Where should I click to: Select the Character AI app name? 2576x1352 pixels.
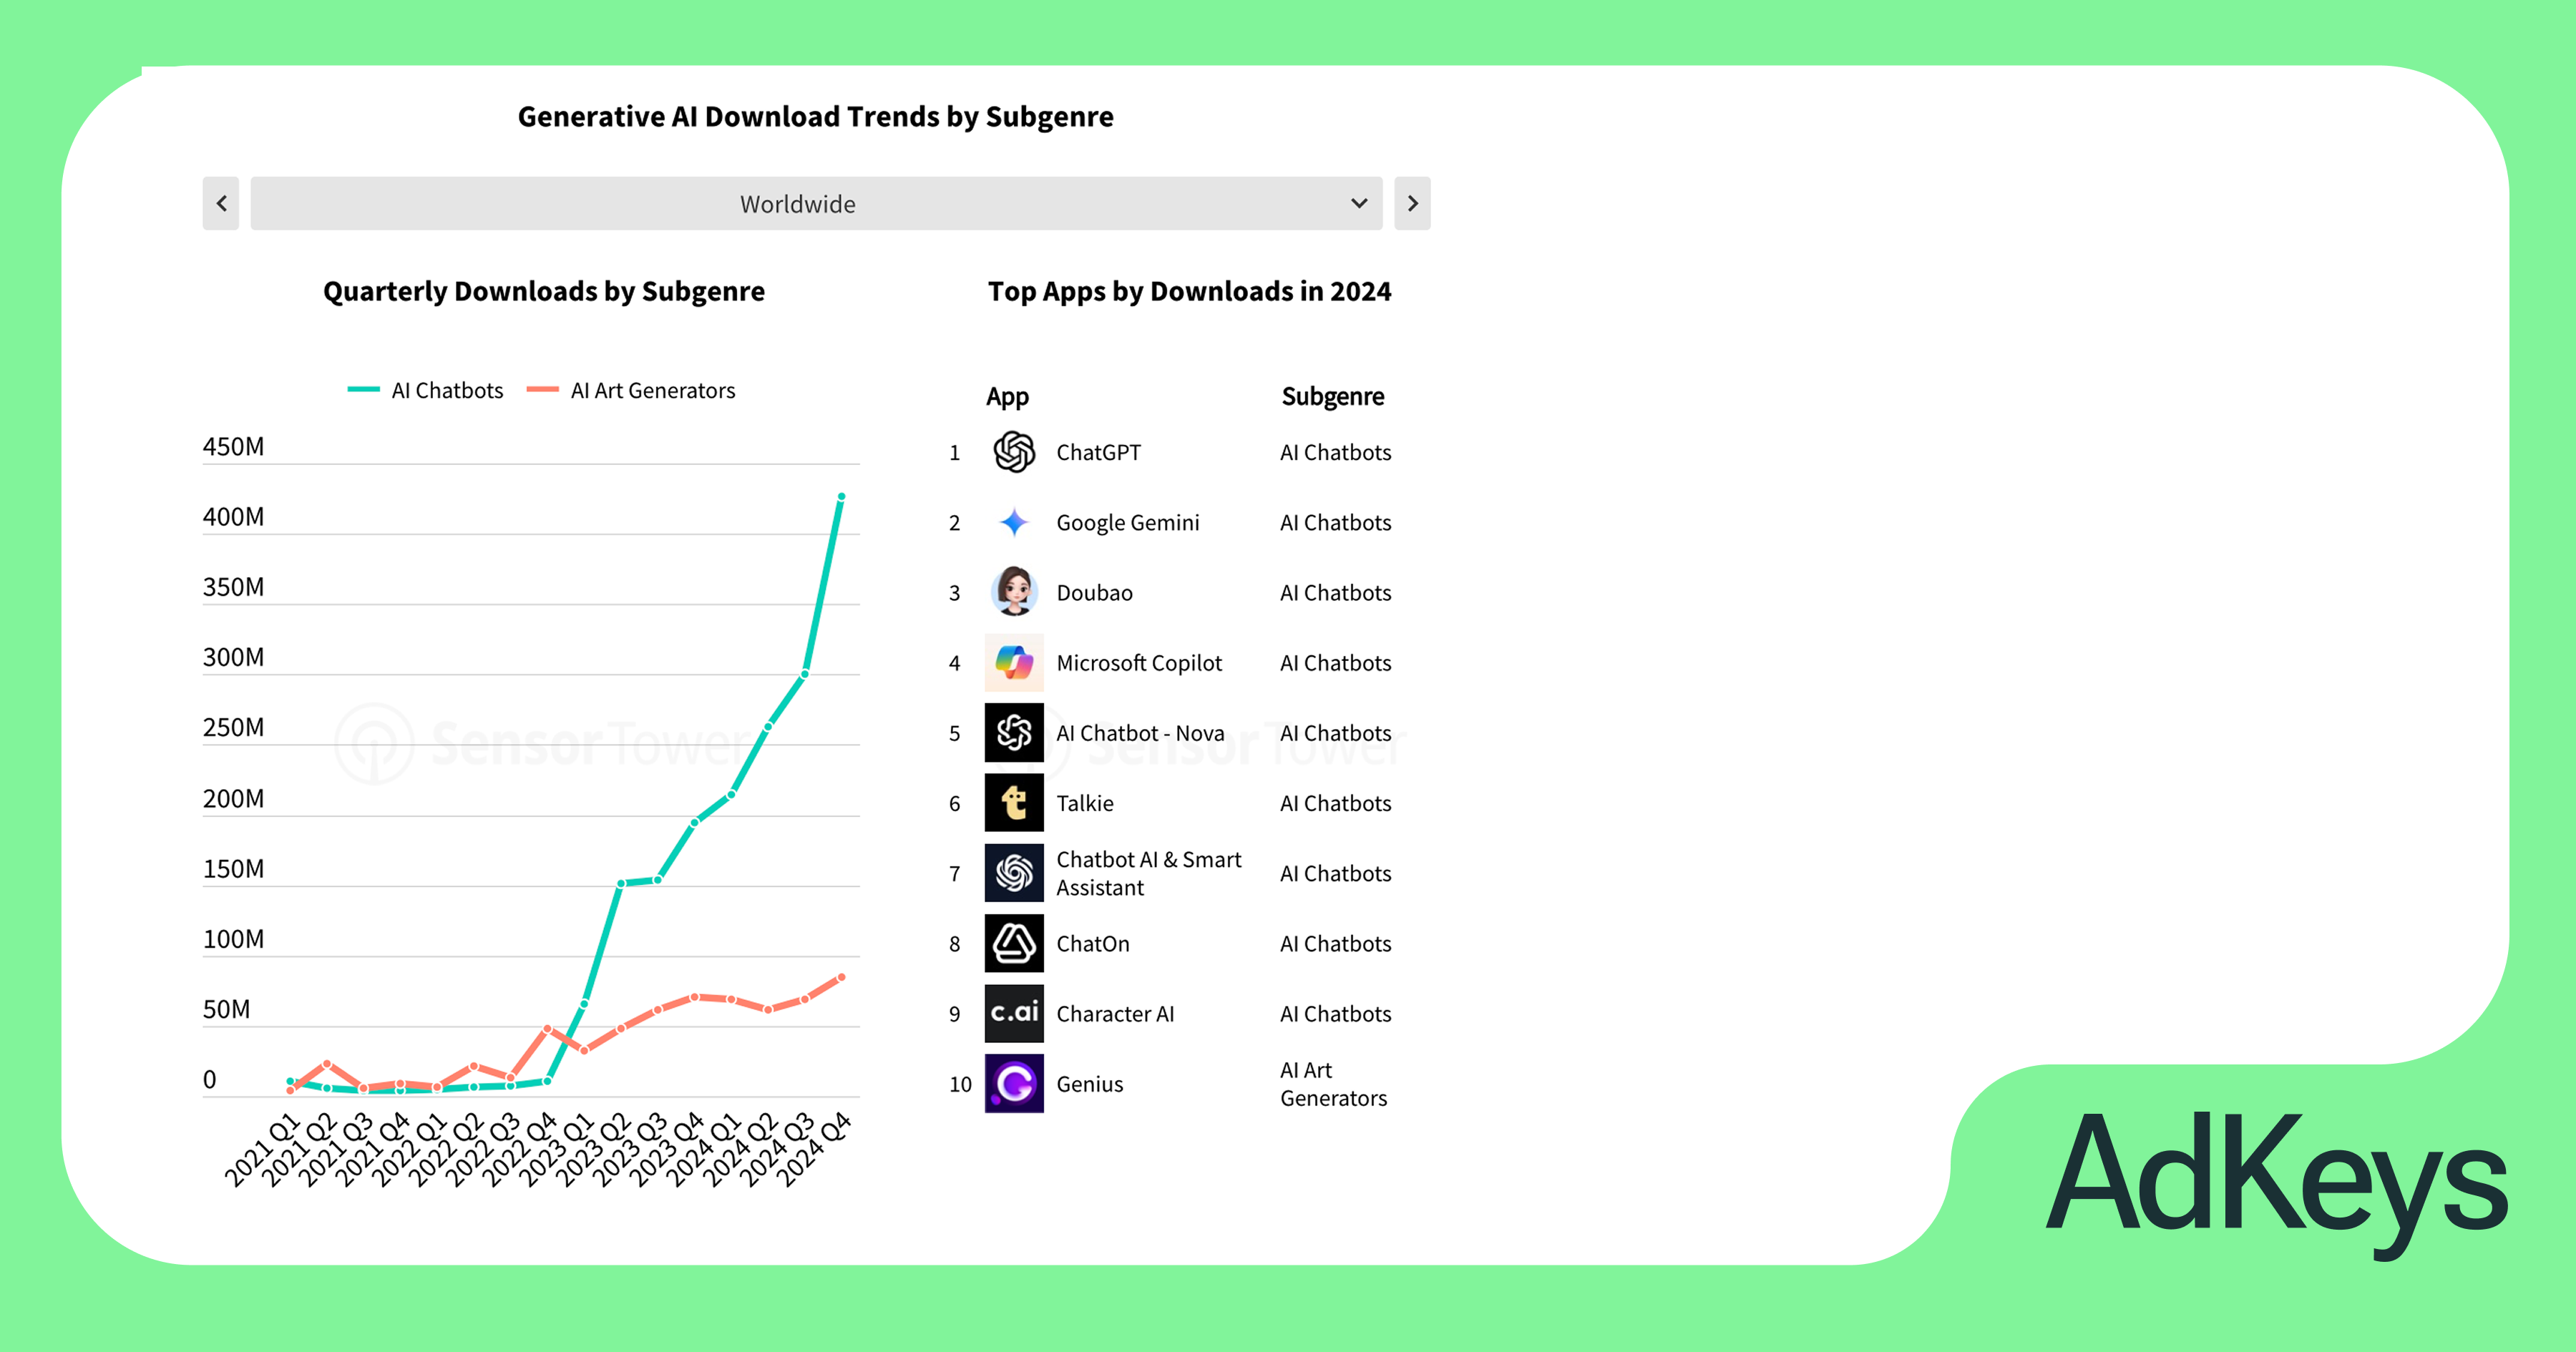[x=1115, y=1013]
